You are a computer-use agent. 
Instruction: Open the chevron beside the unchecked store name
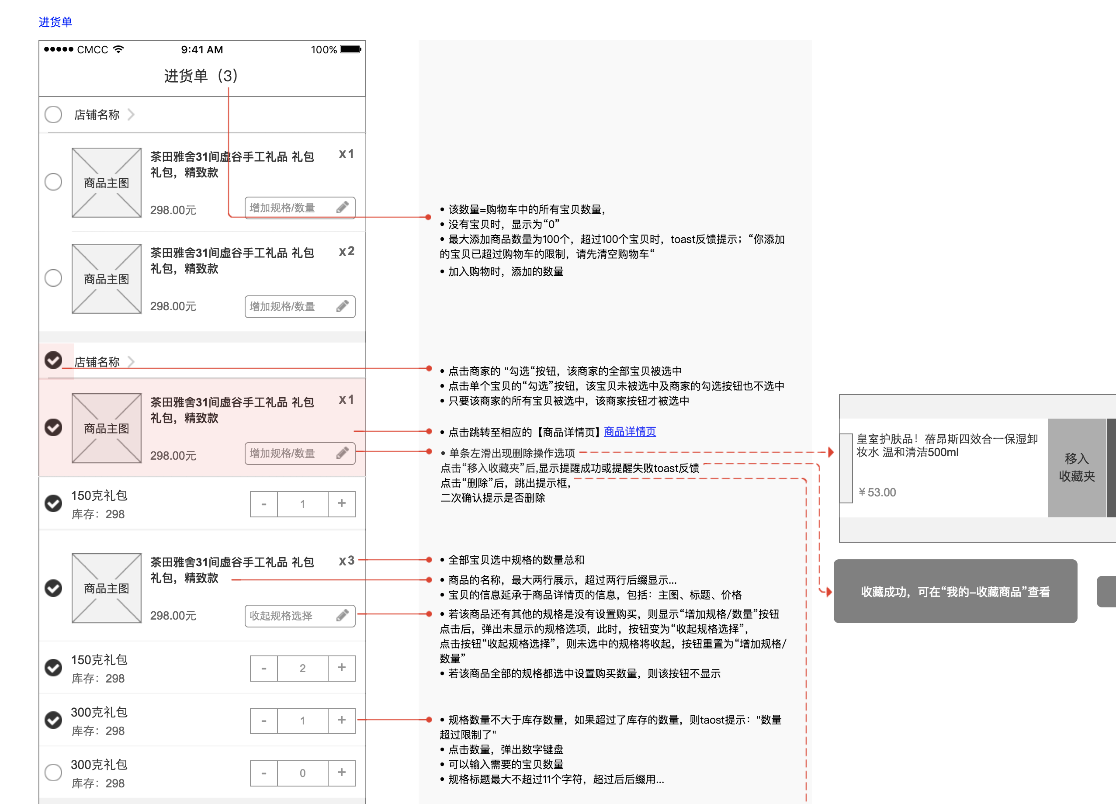pos(131,114)
